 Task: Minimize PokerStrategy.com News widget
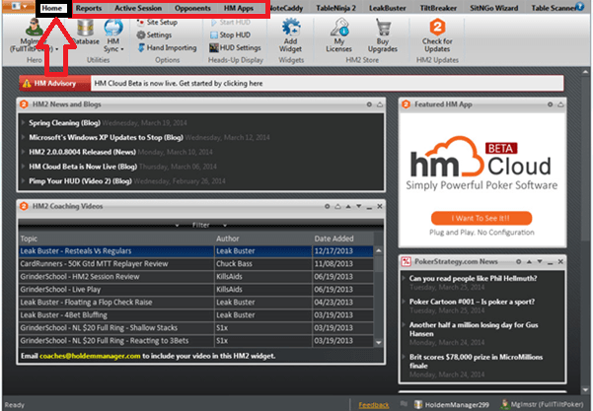(x=551, y=262)
